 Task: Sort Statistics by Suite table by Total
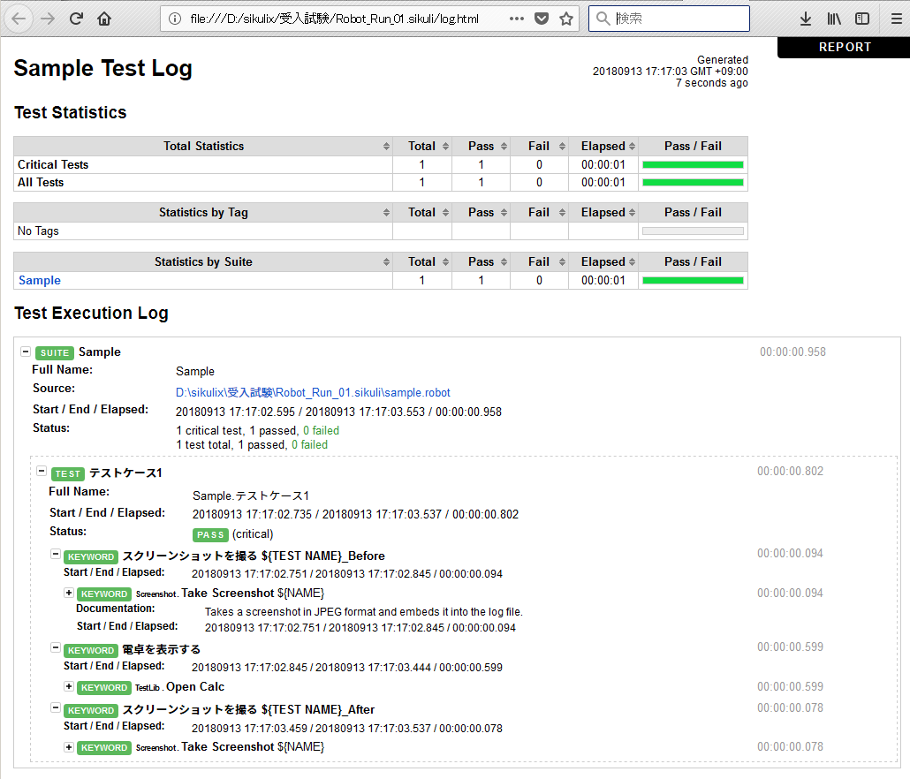pyautogui.click(x=422, y=261)
